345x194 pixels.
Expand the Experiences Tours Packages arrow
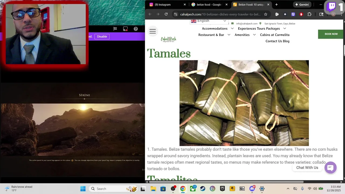click(284, 29)
